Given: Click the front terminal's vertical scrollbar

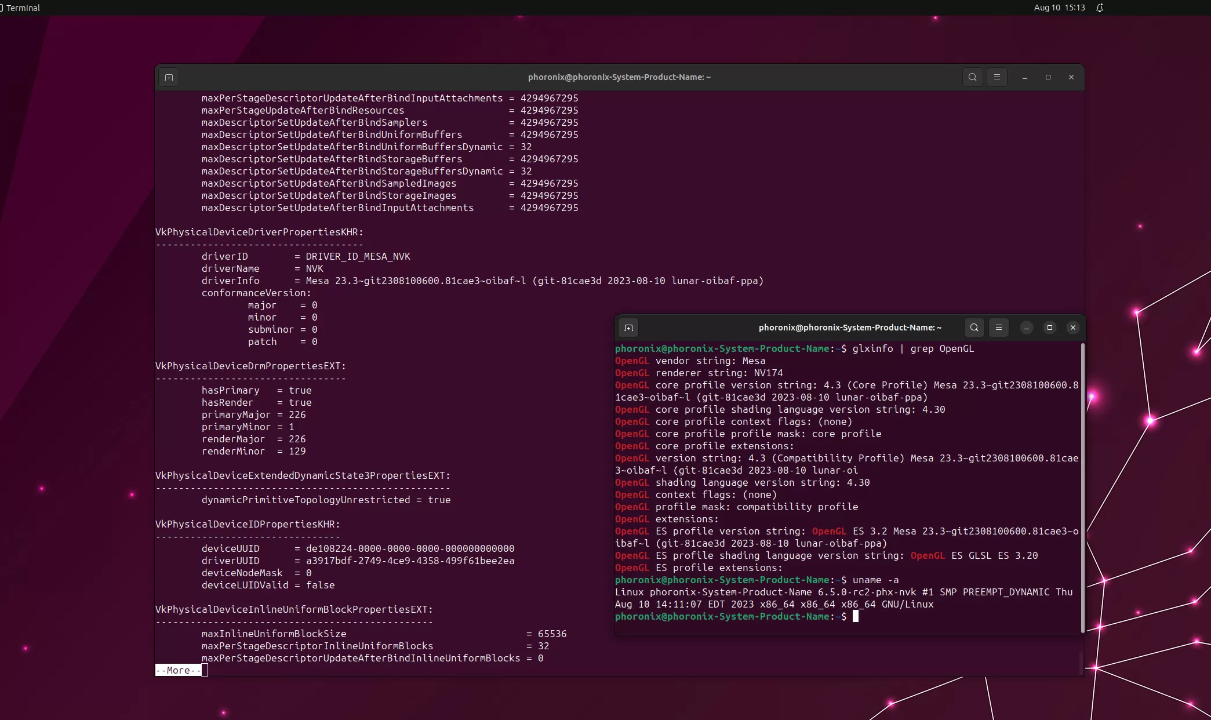Looking at the screenshot, I should [1082, 487].
